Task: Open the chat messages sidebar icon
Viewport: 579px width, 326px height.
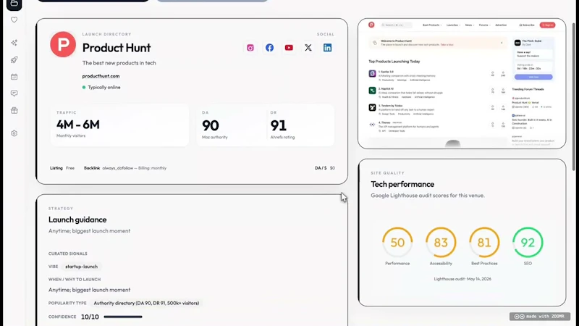Action: tap(14, 93)
